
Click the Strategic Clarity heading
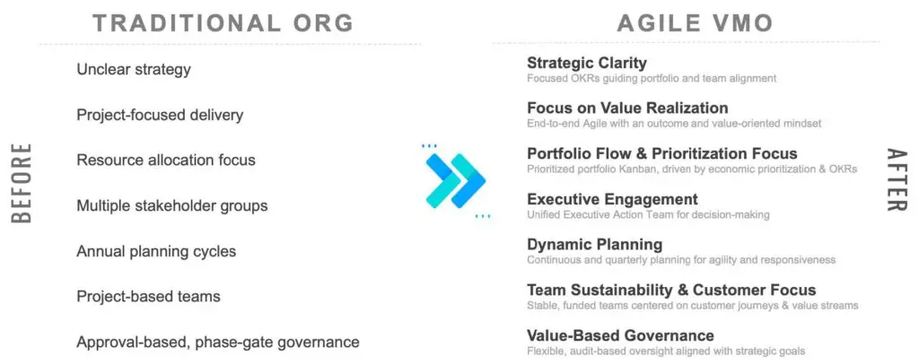click(x=586, y=63)
